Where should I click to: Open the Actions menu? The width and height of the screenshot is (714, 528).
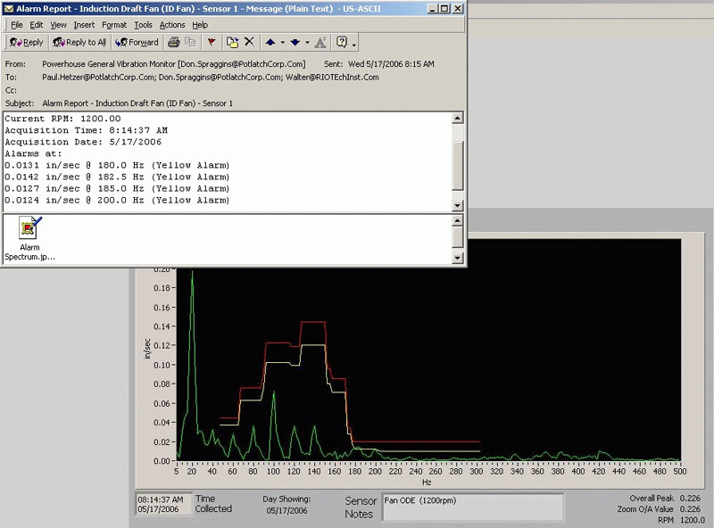172,25
